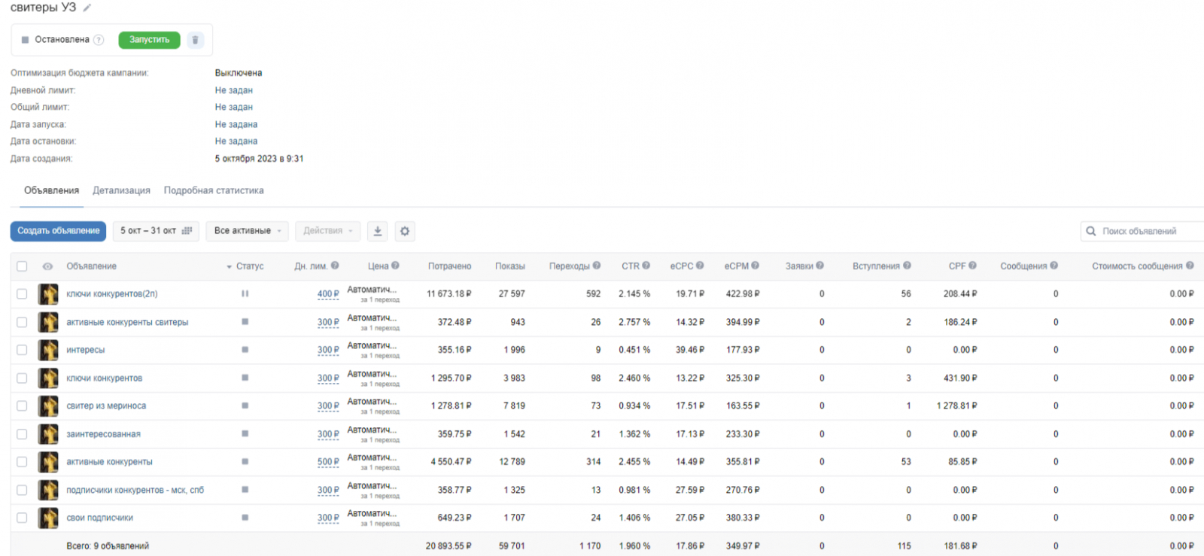1204x556 pixels.
Task: Click the help icon beside CTR column
Action: click(646, 266)
